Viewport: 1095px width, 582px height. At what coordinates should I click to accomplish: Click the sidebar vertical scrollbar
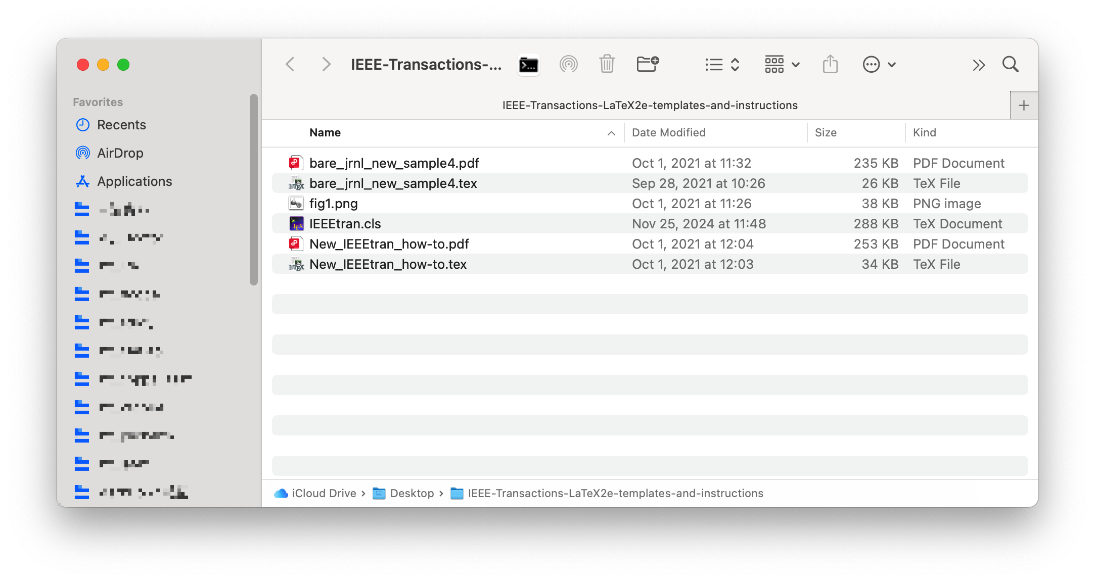click(x=253, y=189)
